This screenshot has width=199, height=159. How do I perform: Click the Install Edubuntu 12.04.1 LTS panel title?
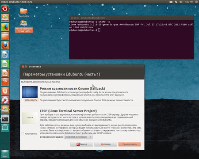pyautogui.click(x=16, y=2)
